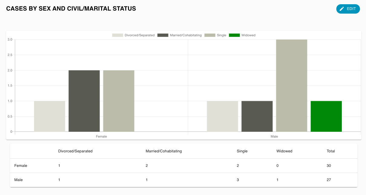Click the 2.5 y-axis label
The width and height of the screenshot is (366, 195).
(10, 55)
